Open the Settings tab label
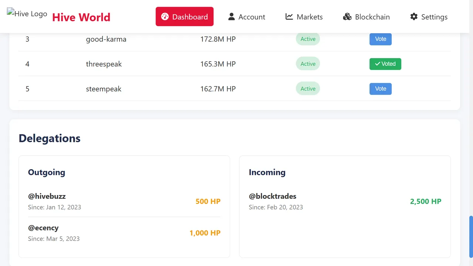 pyautogui.click(x=434, y=17)
